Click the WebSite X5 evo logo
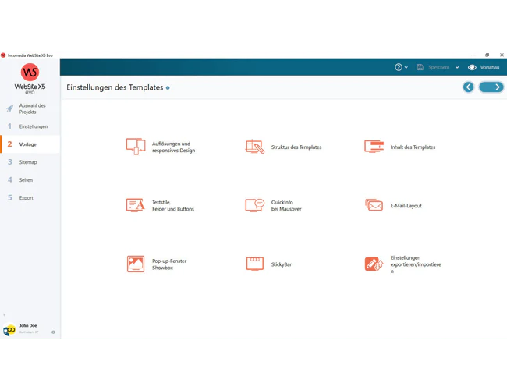This screenshot has width=507, height=390. (x=30, y=79)
